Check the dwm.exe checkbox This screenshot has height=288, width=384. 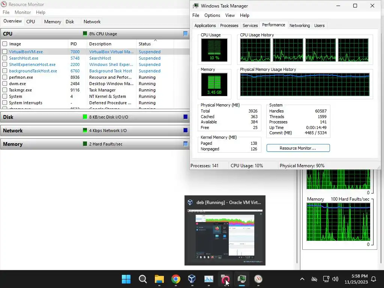click(x=4, y=84)
